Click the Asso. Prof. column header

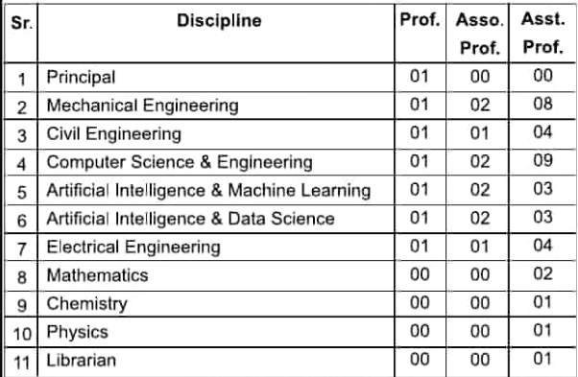tap(479, 34)
